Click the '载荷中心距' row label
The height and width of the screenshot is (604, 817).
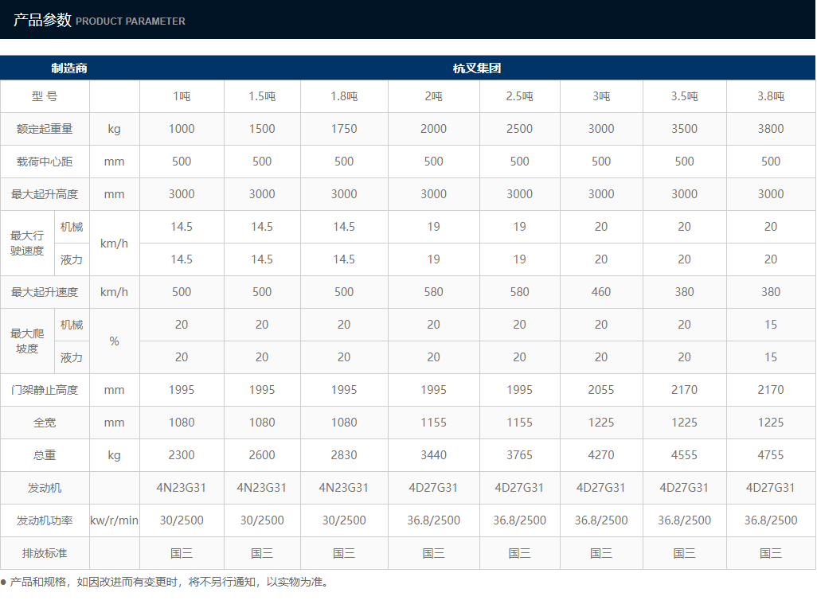coord(45,162)
